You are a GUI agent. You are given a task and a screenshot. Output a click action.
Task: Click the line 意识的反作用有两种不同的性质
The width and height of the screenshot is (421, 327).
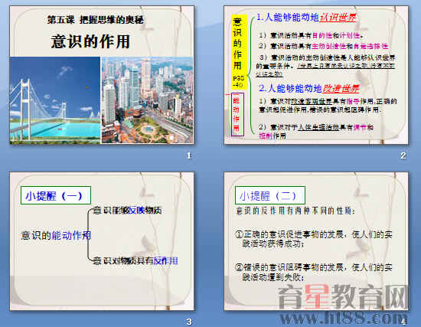pyautogui.click(x=295, y=211)
